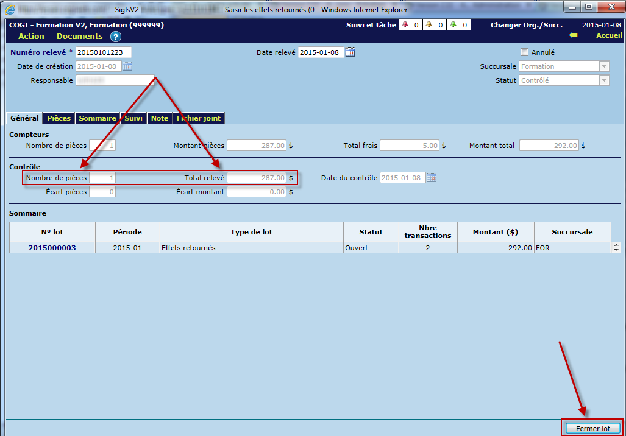Switch to the Pièces tab
The height and width of the screenshot is (436, 626).
59,118
